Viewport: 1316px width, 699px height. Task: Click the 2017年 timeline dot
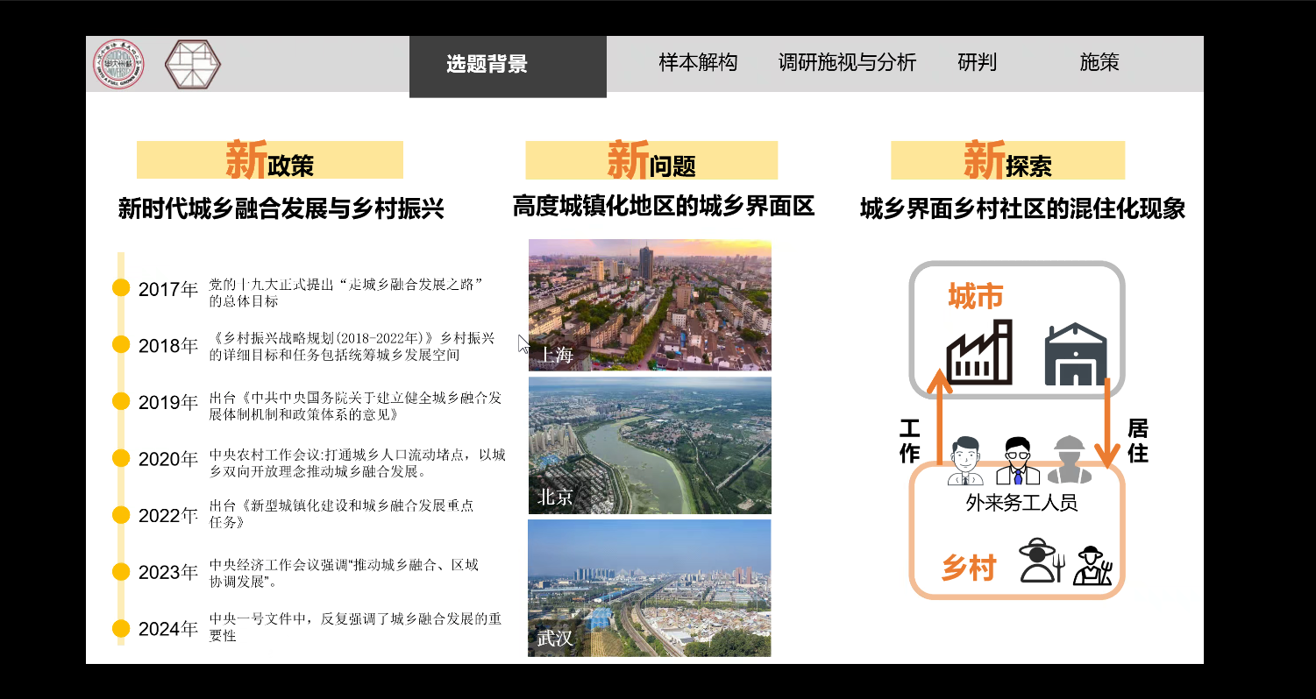(x=122, y=288)
